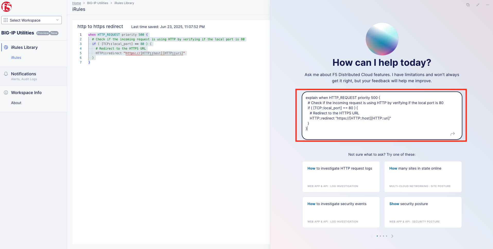The width and height of the screenshot is (493, 249).
Task: Open the Select Workspace dropdown
Action: click(x=31, y=20)
